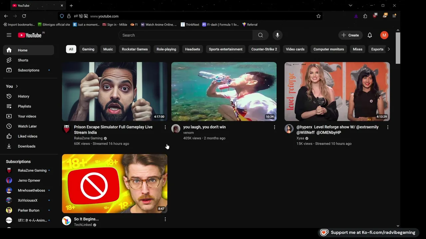Open XxViciousxX subscription
Image resolution: width=426 pixels, height=239 pixels.
coord(29,200)
